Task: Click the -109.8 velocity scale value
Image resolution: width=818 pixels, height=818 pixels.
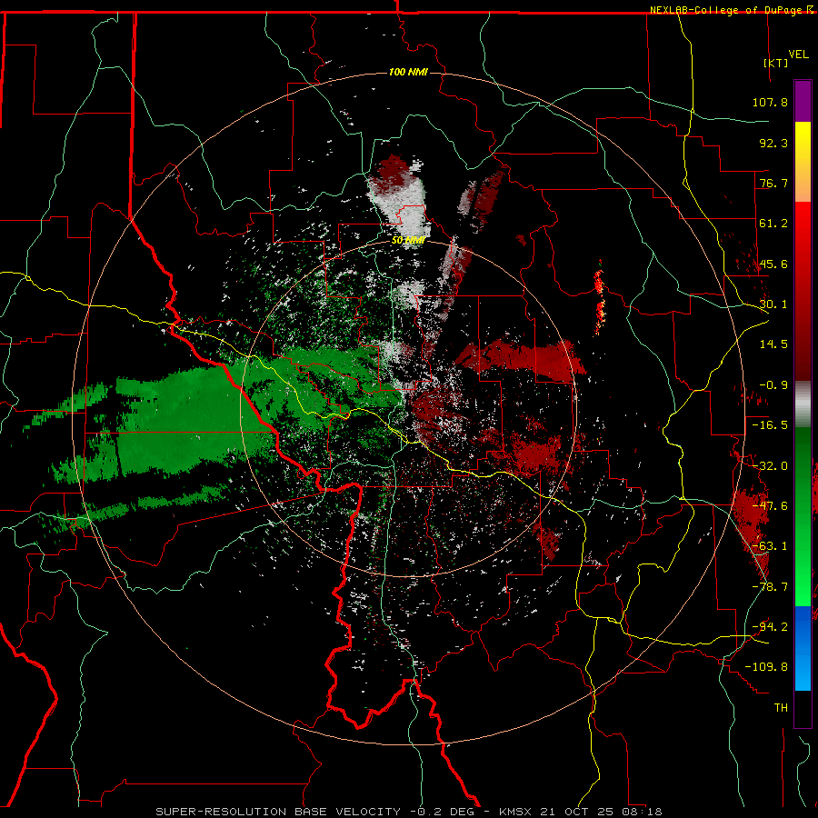Action: point(767,667)
